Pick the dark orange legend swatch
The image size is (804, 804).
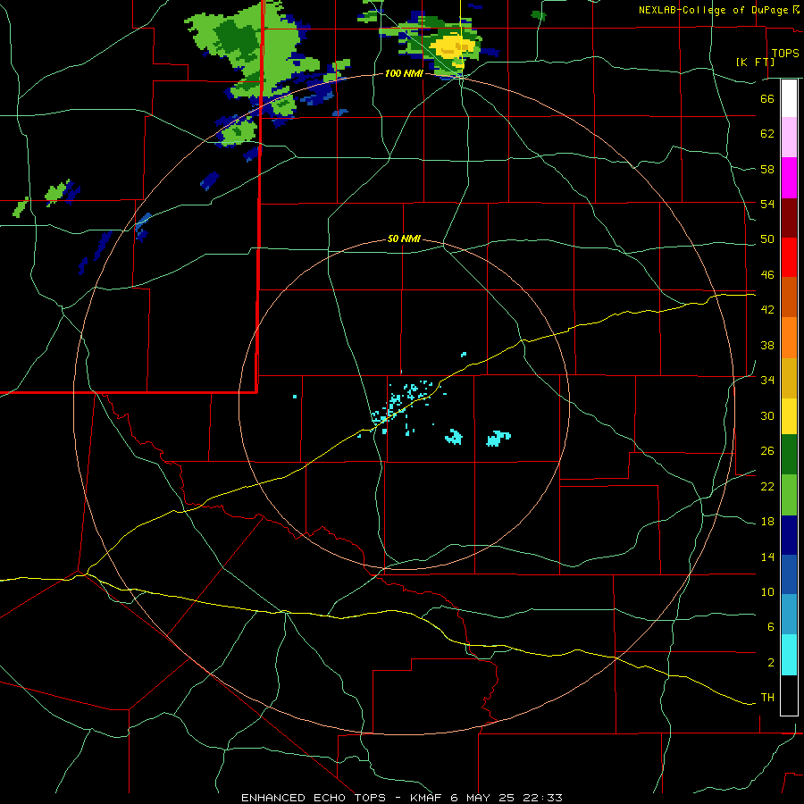pyautogui.click(x=789, y=297)
